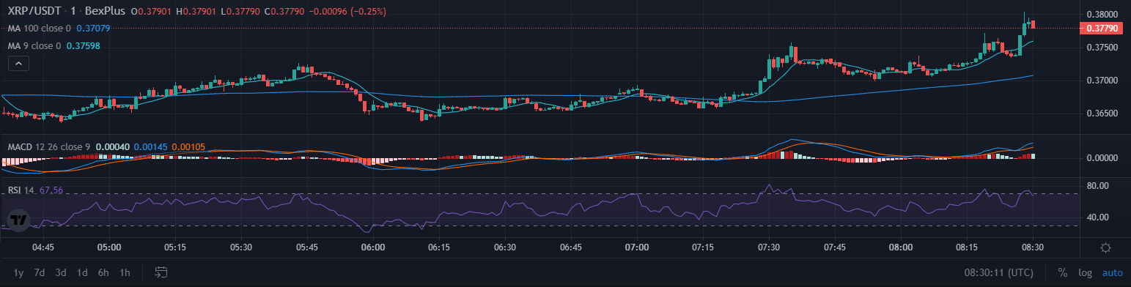This screenshot has width=1131, height=287.
Task: Open the Go to date calendar icon
Action: click(161, 272)
